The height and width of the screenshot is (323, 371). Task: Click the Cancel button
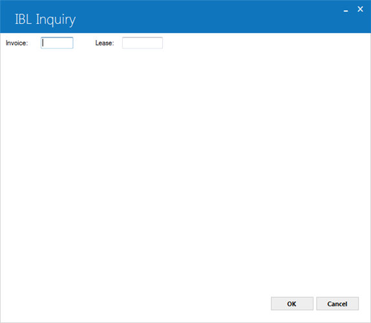tap(337, 304)
